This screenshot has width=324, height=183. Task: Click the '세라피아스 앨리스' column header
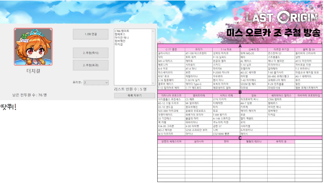(x=281, y=95)
